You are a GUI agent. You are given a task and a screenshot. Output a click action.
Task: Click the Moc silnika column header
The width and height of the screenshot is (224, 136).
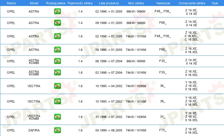point(136,3)
